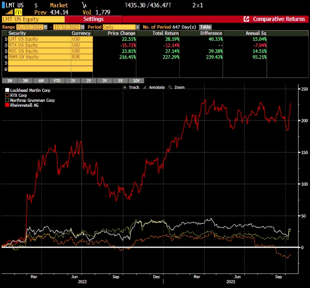Image resolution: width=310 pixels, height=288 pixels.
Task: Click the Lockheed Martin Corp legend swatch
Action: pyautogui.click(x=7, y=90)
